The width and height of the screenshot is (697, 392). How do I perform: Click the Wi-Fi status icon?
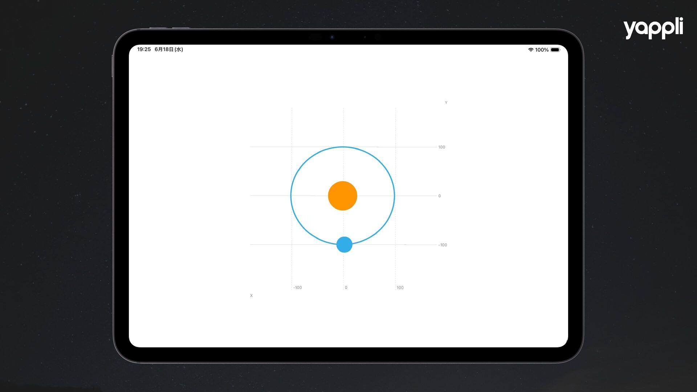531,50
